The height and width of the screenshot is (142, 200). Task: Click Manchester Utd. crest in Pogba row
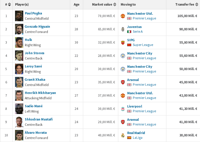tap(123, 16)
